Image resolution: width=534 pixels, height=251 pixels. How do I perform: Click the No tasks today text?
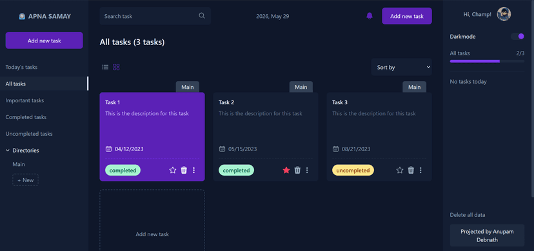[468, 82]
